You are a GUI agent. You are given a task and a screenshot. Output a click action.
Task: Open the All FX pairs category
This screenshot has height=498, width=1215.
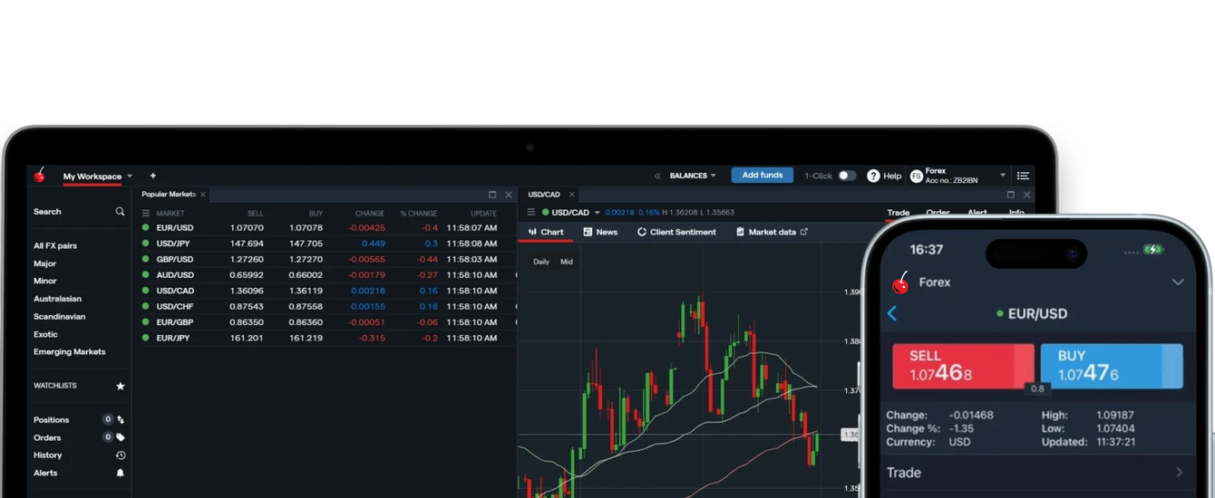[55, 246]
